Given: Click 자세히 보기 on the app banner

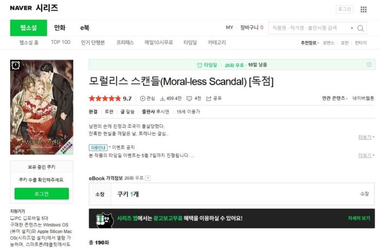Looking at the screenshot, I should coord(359,218).
